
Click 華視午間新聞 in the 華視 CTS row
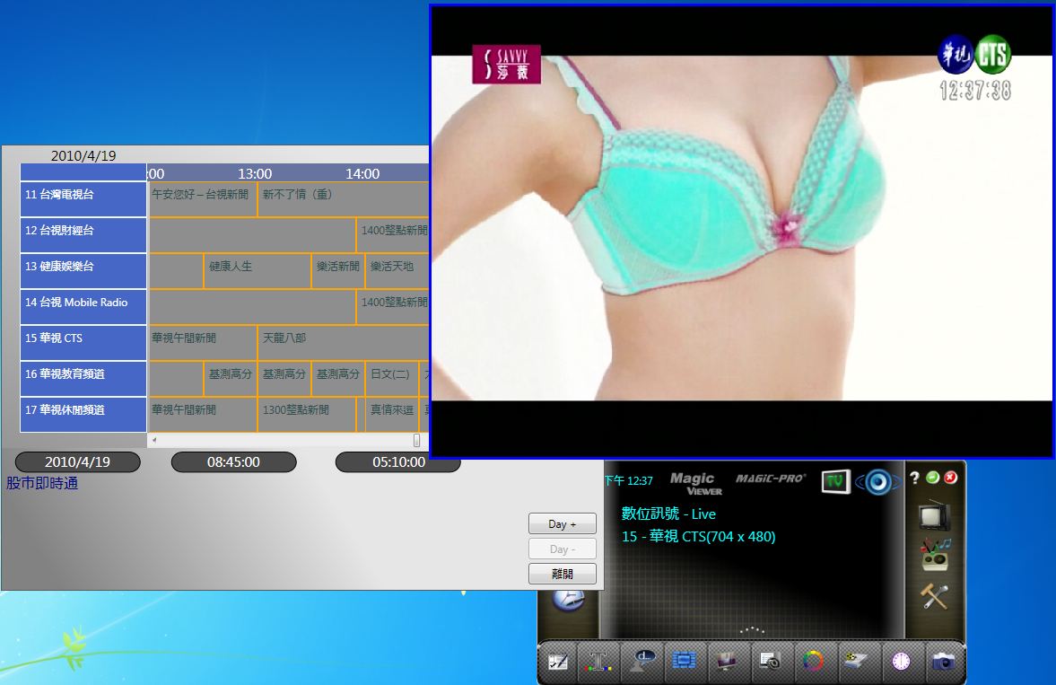tap(203, 343)
